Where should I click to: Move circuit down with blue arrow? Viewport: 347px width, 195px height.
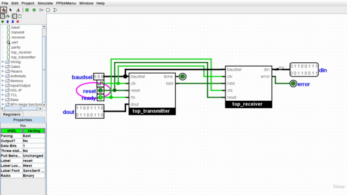[12, 22]
